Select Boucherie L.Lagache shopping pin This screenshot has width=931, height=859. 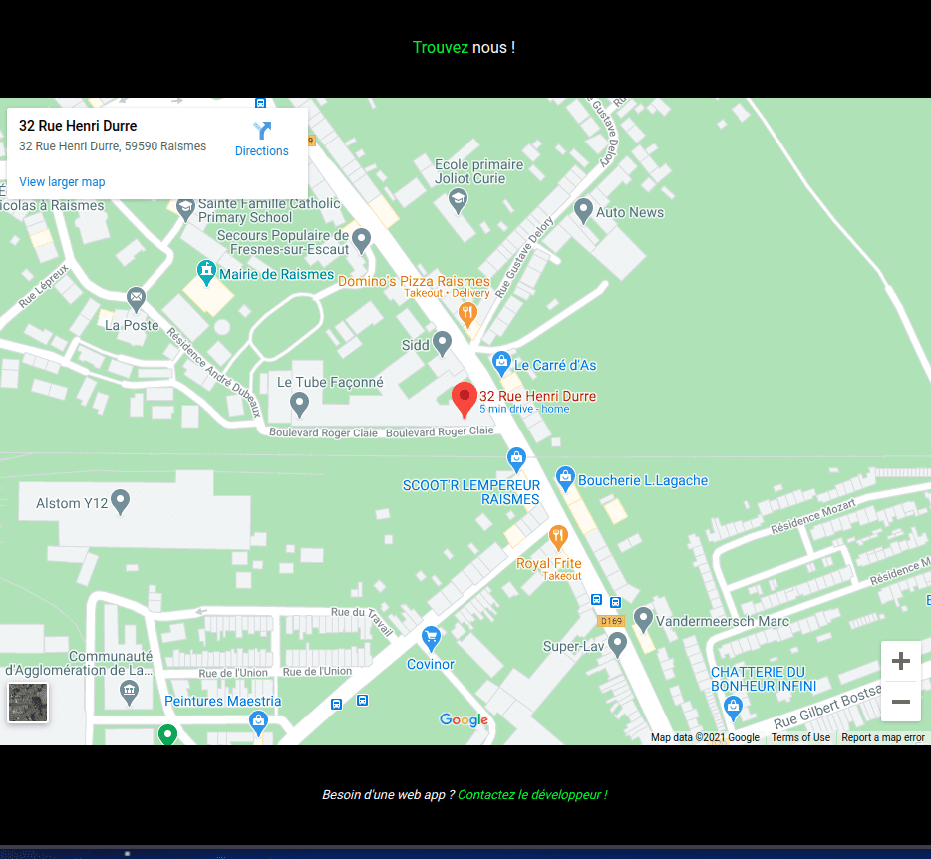point(565,479)
